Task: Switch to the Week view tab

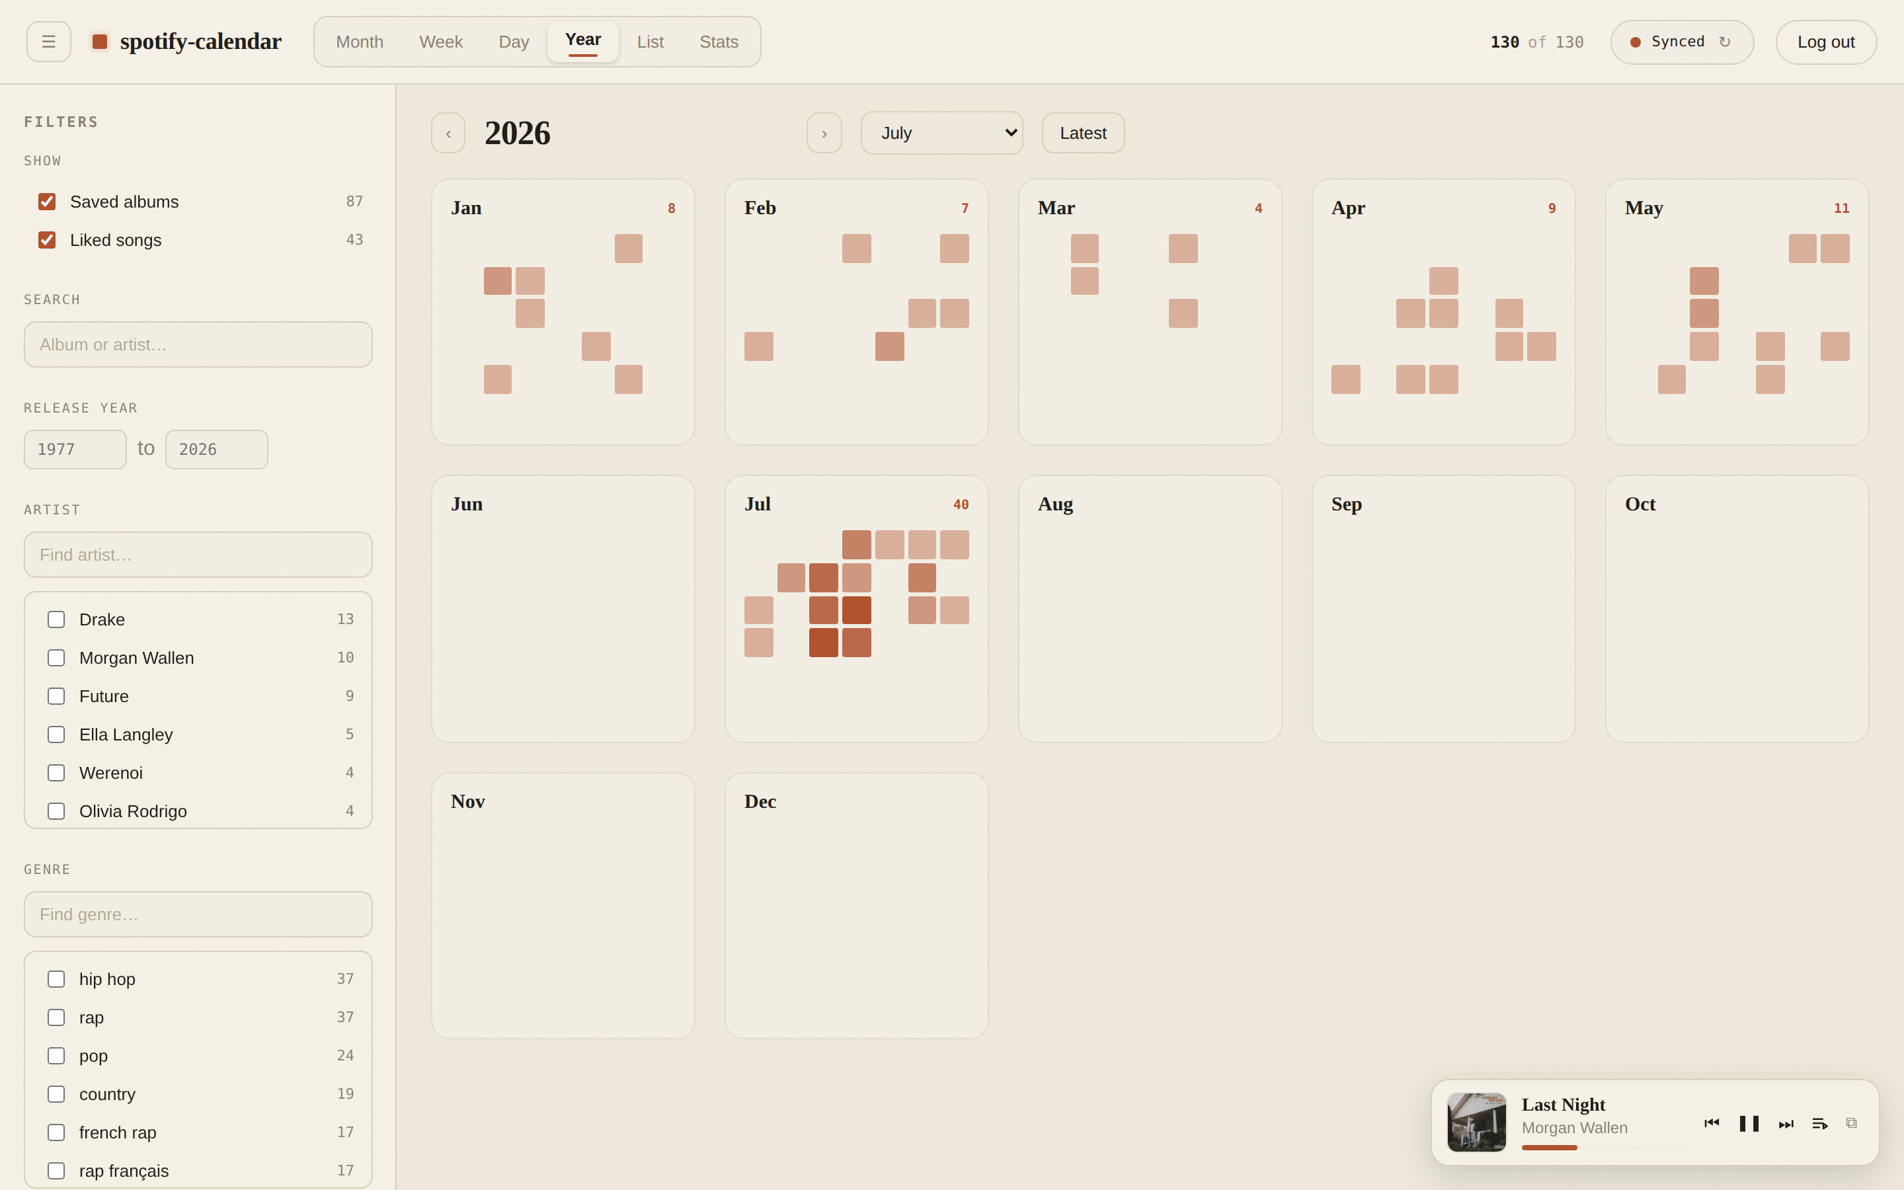Action: click(x=440, y=42)
